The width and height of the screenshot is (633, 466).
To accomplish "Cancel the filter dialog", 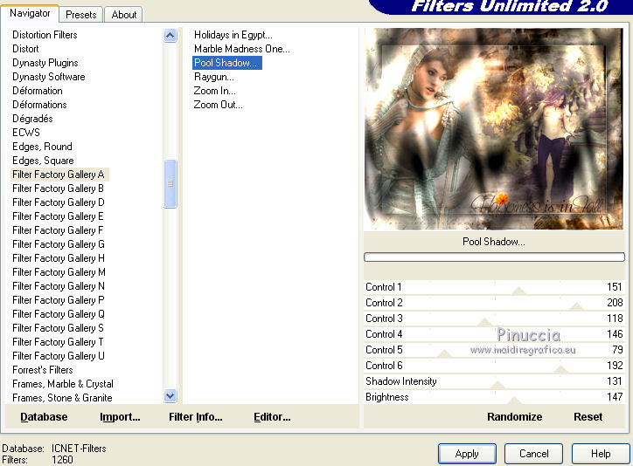I will [x=533, y=454].
